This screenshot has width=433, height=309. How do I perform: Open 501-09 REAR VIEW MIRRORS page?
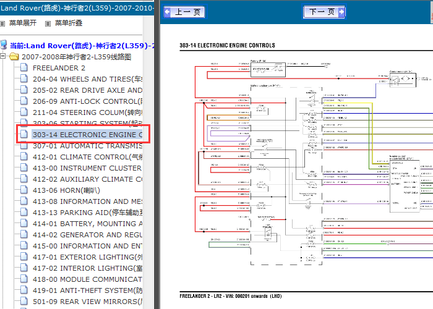coord(88,302)
